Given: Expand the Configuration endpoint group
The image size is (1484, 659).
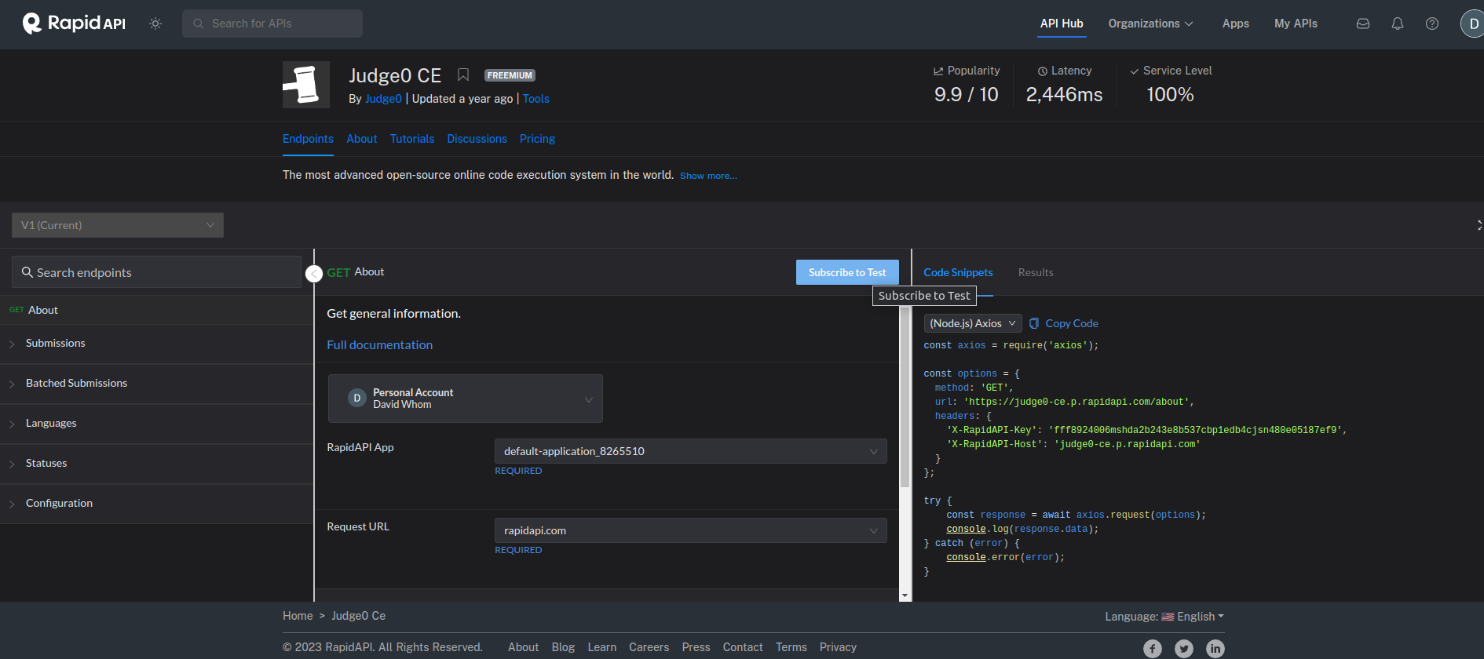Looking at the screenshot, I should 156,504.
